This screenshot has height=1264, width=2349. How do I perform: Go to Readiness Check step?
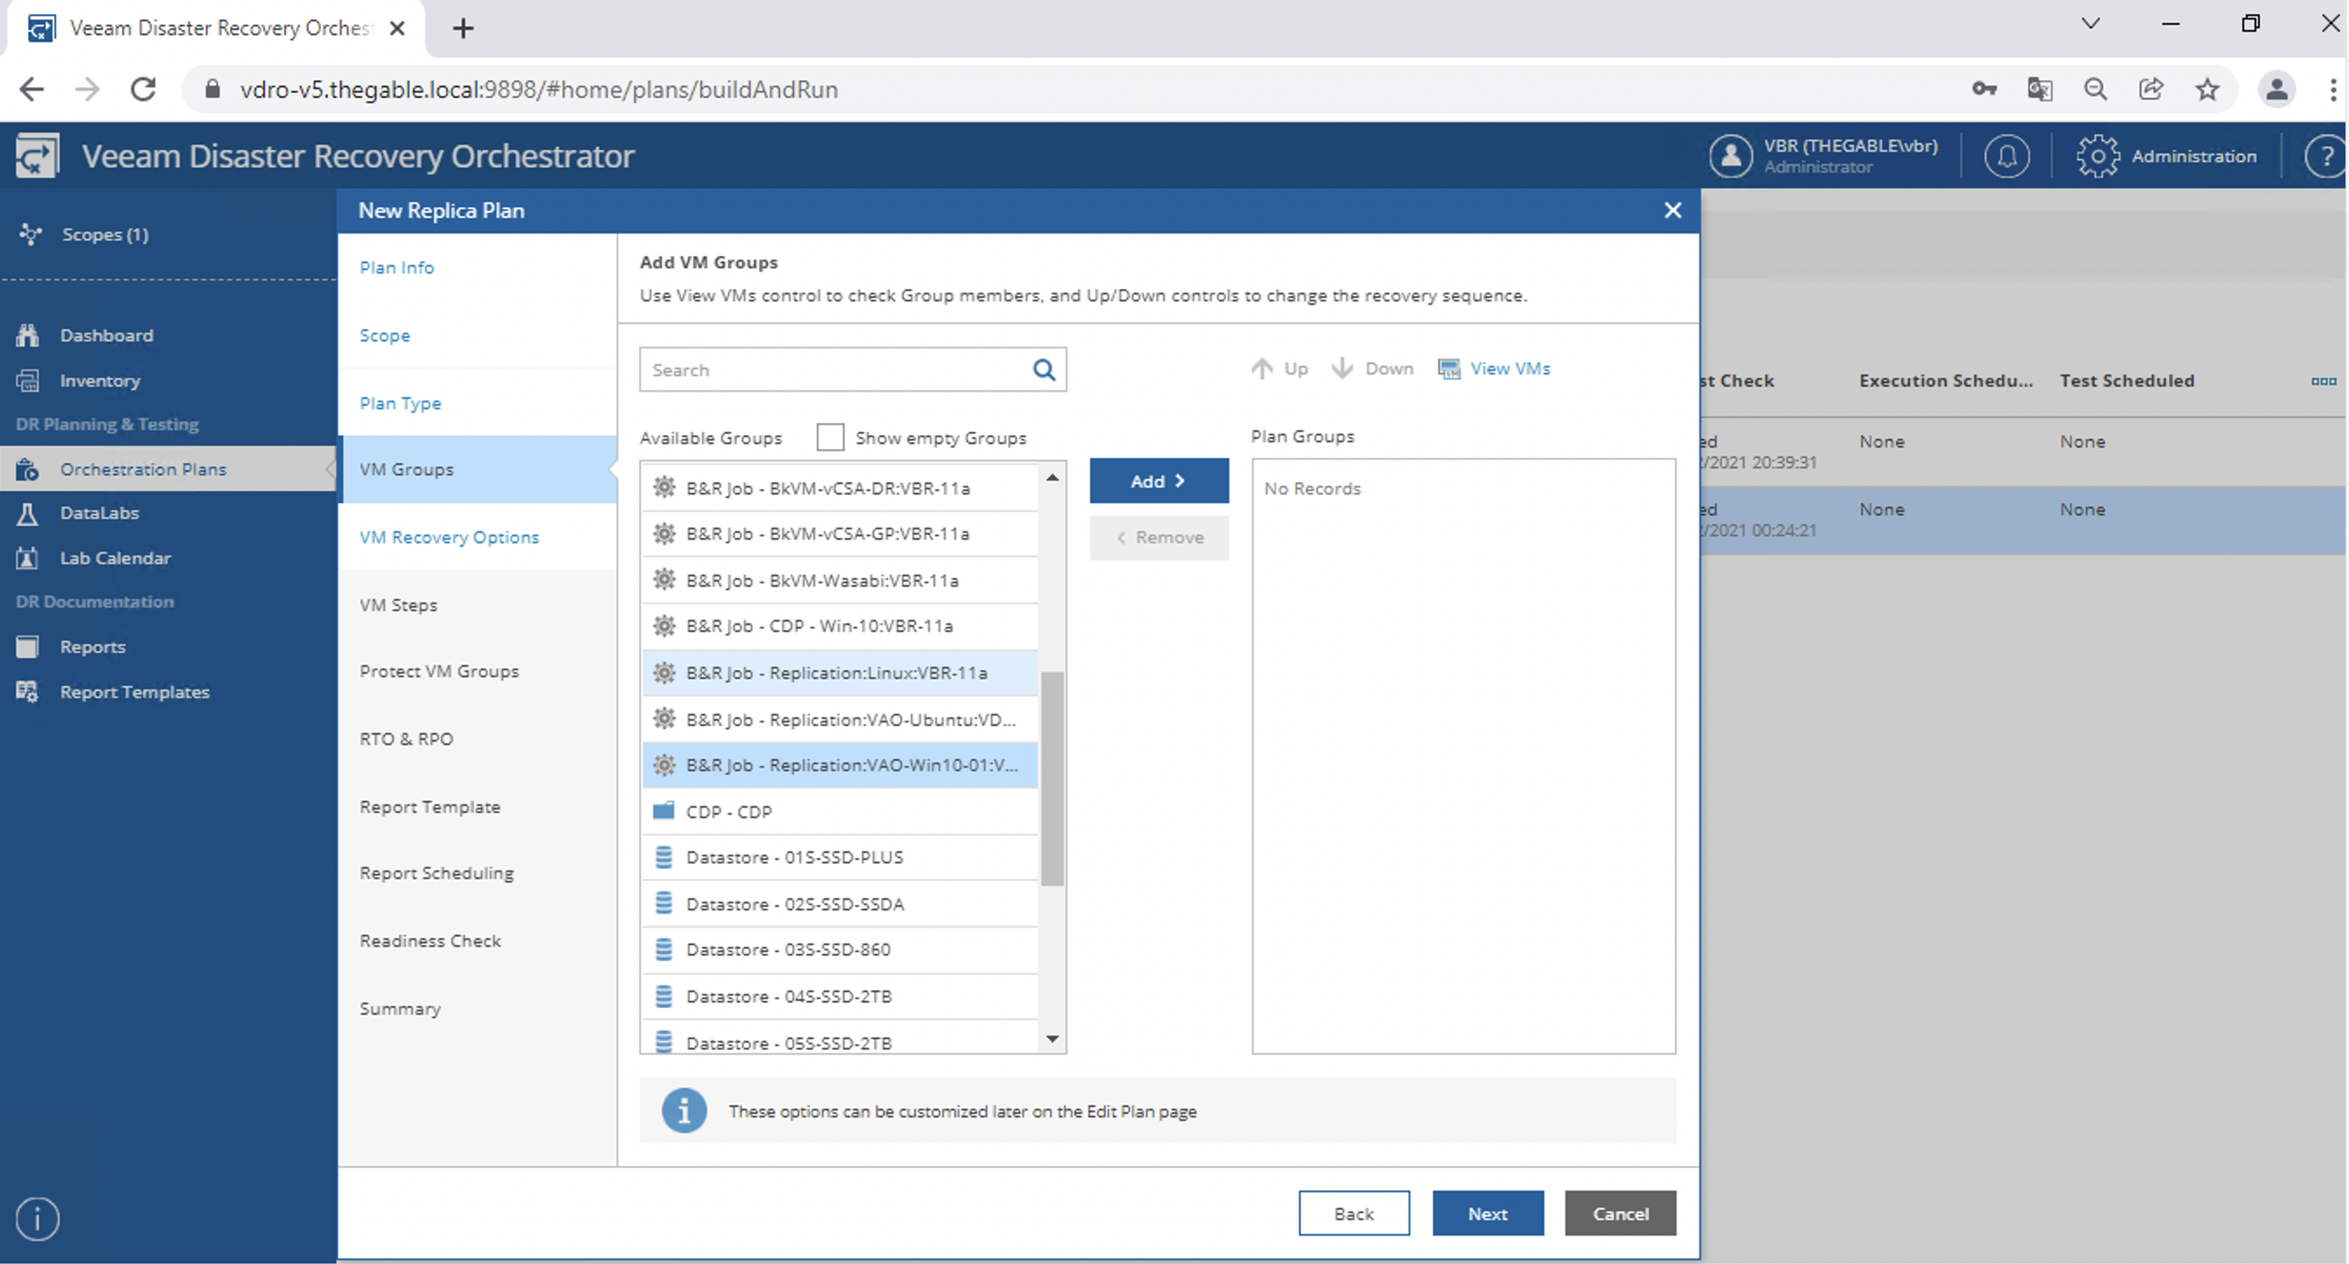tap(429, 941)
